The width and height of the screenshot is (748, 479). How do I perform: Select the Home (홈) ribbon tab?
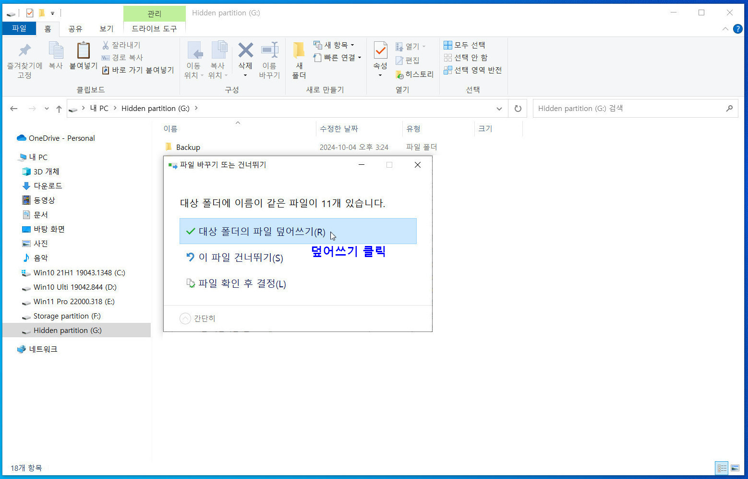click(x=48, y=29)
